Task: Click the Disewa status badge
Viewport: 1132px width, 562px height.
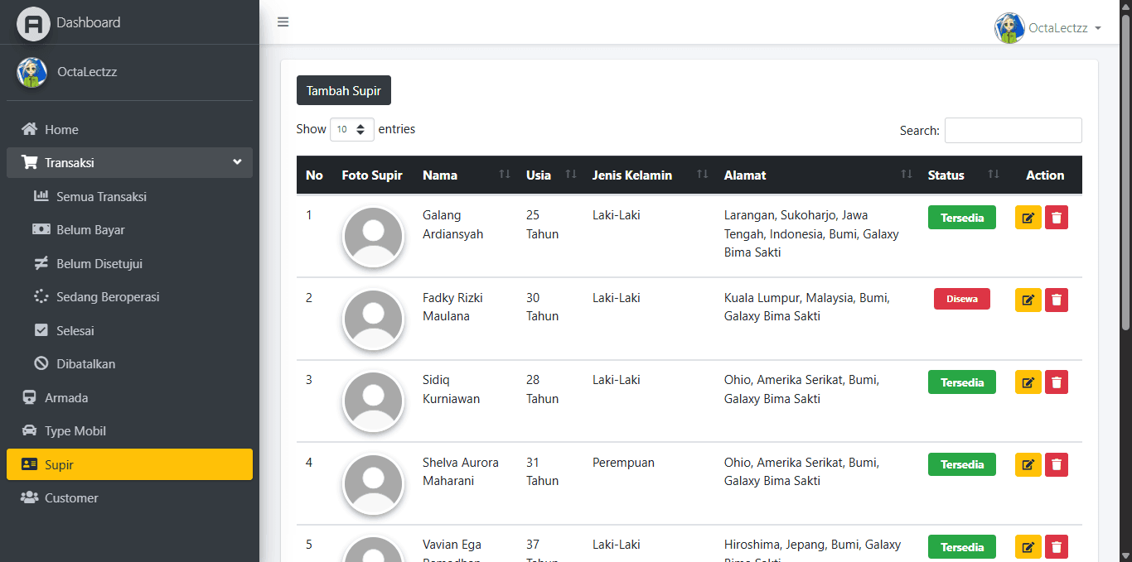Action: 962,299
